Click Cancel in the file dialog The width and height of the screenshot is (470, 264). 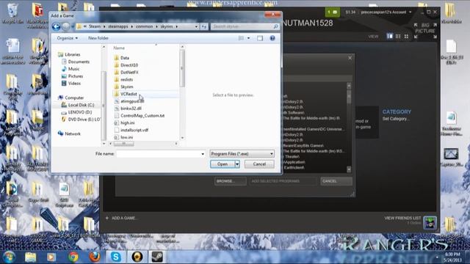click(259, 164)
